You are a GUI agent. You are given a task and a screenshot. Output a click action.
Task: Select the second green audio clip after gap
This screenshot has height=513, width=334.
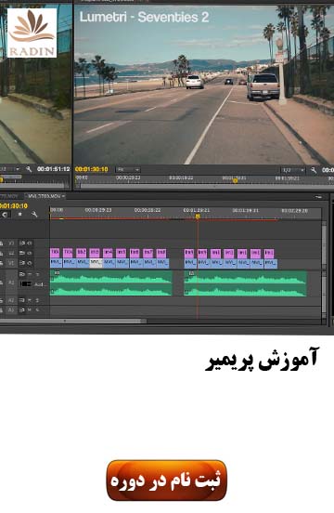(245, 283)
